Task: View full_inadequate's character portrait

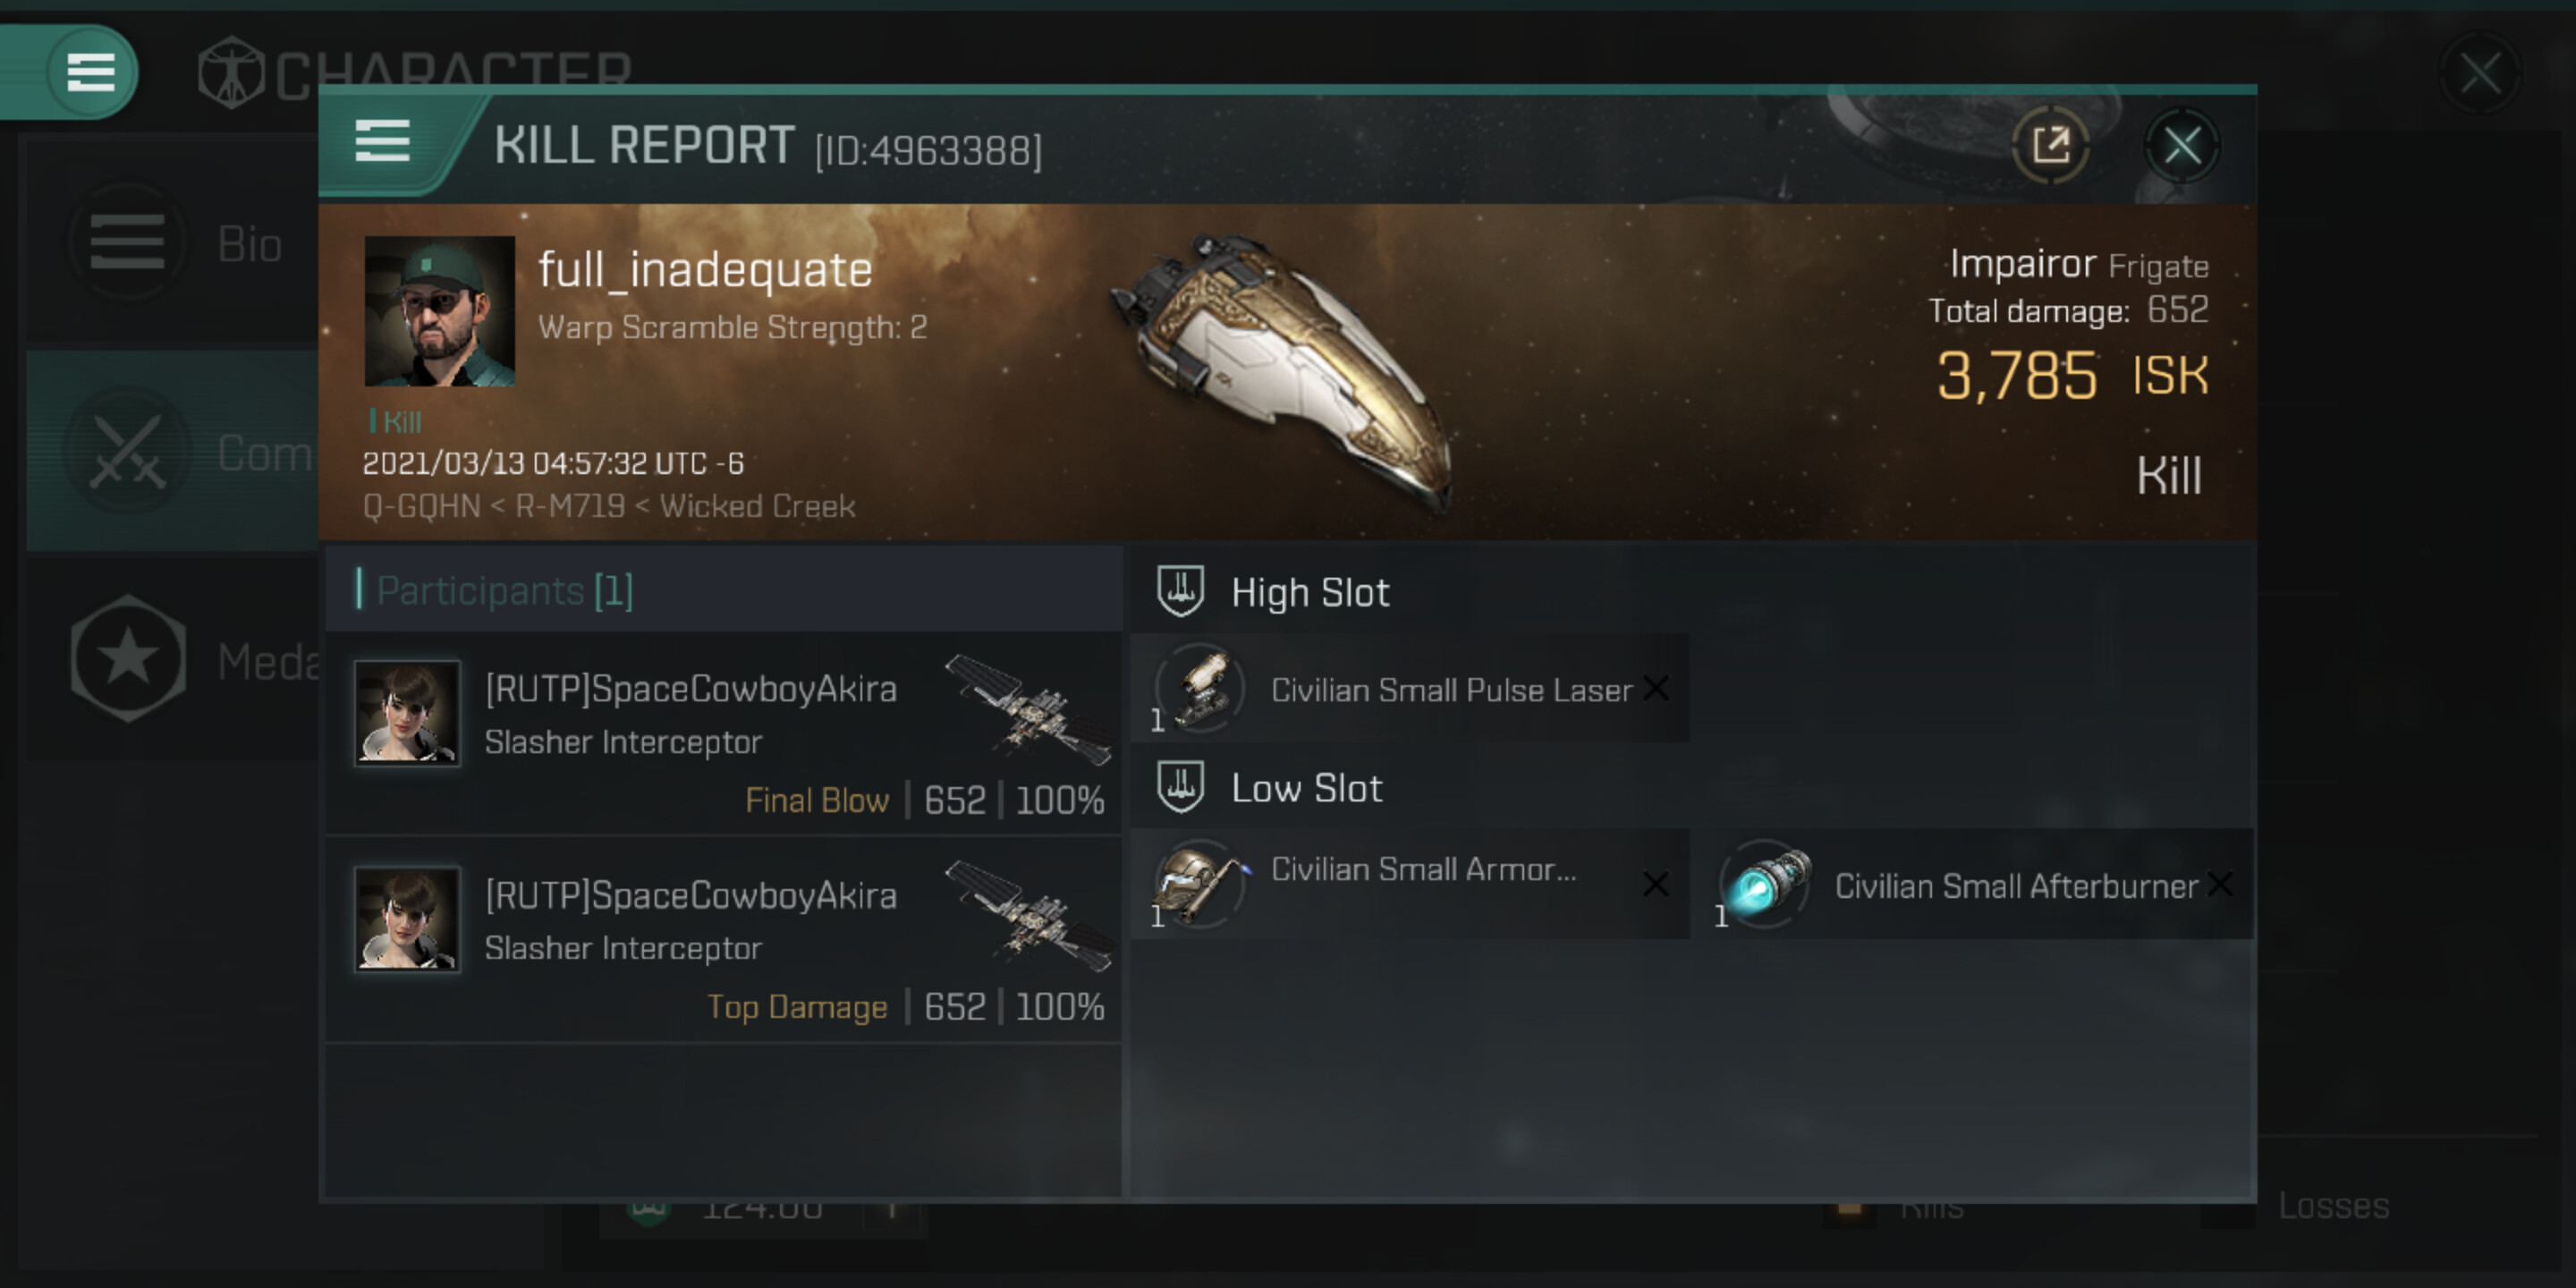Action: (x=440, y=311)
